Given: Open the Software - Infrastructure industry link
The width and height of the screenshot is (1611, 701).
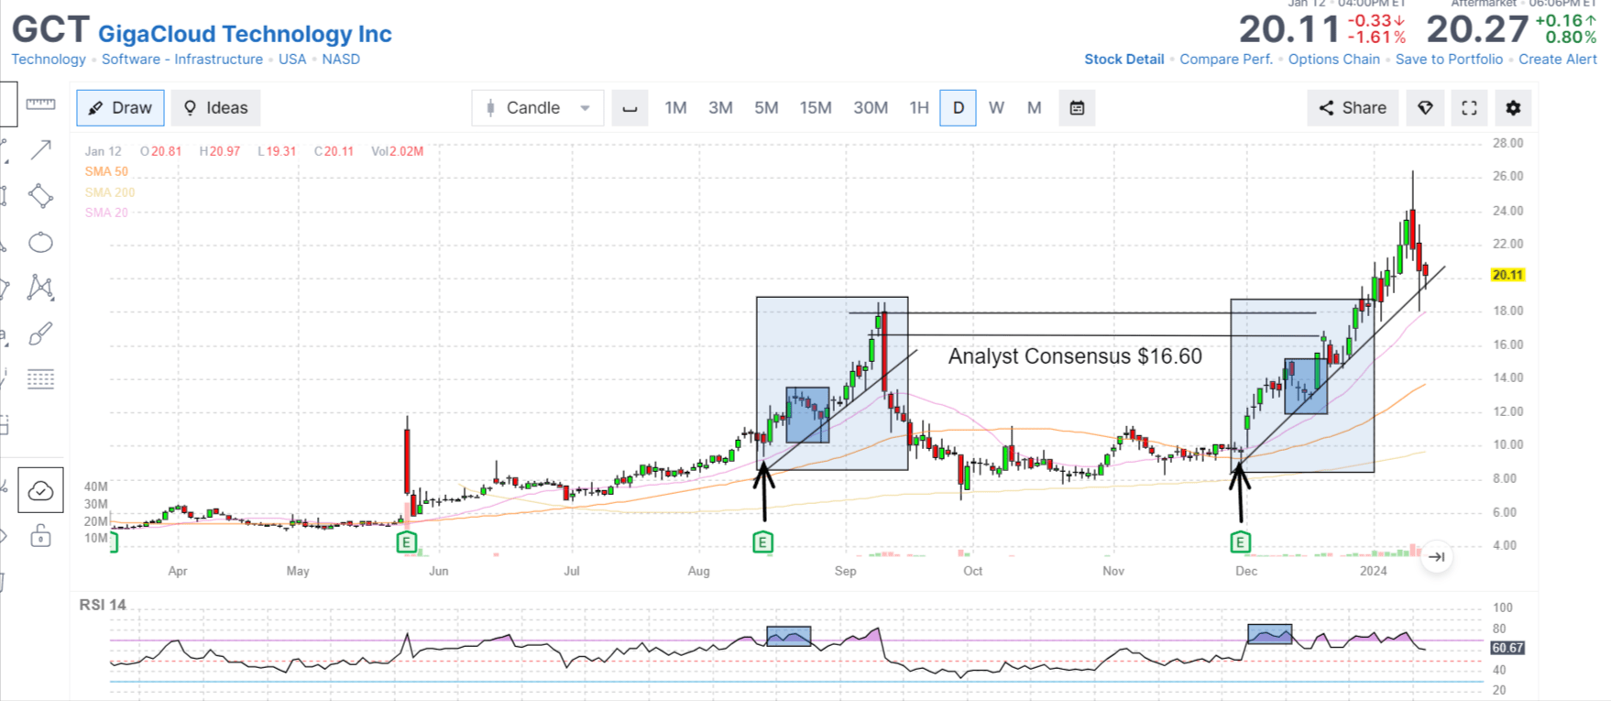Looking at the screenshot, I should 182,59.
